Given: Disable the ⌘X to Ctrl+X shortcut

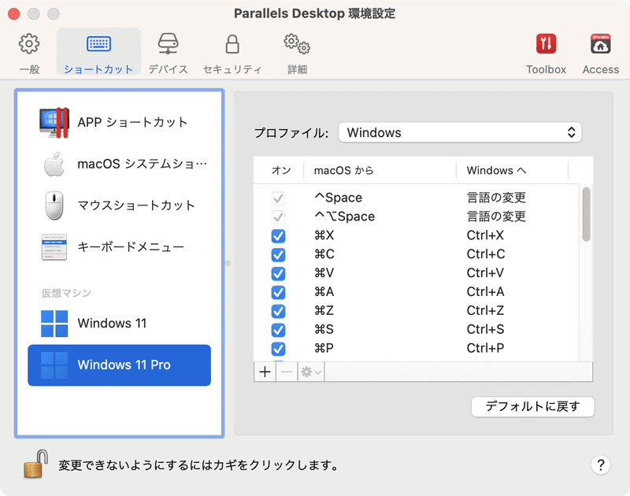Looking at the screenshot, I should coord(278,235).
